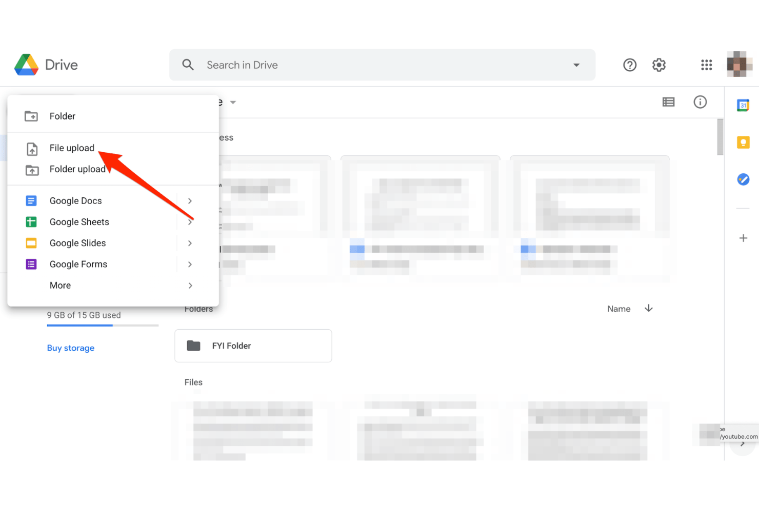Select Google Sheets menu entry
The height and width of the screenshot is (506, 759).
(113, 222)
